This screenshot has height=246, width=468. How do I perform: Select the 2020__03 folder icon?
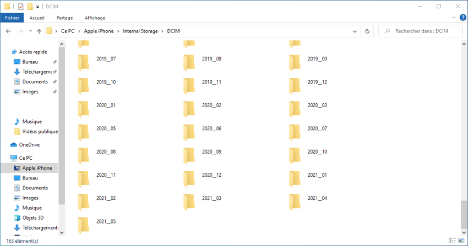pos(295,109)
